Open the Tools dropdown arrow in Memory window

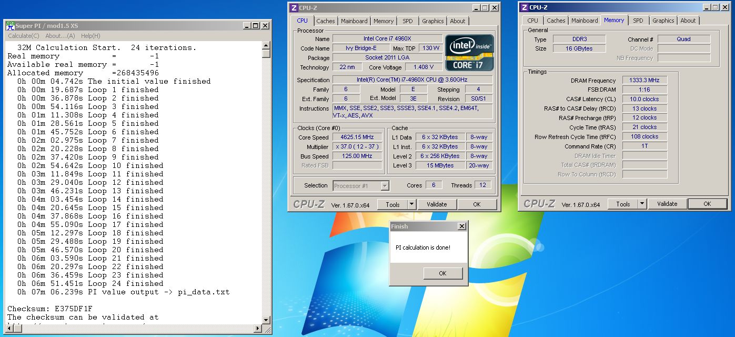click(642, 204)
